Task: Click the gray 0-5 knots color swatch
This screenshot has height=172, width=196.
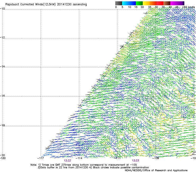Action: pos(119,3)
